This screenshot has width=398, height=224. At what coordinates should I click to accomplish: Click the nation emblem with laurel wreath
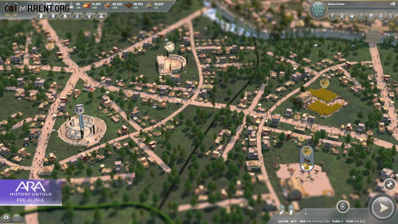pyautogui.click(x=11, y=10)
